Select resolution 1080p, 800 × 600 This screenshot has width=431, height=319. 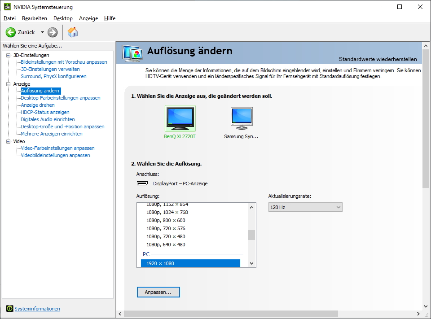(x=166, y=220)
